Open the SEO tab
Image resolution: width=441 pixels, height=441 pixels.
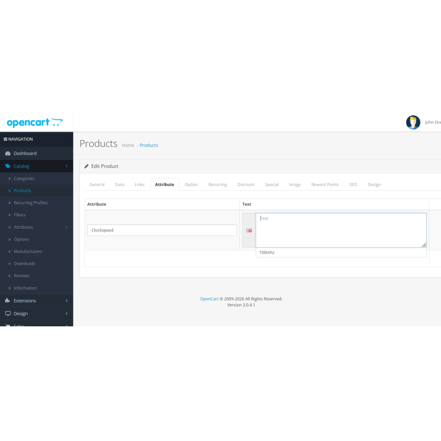point(353,185)
